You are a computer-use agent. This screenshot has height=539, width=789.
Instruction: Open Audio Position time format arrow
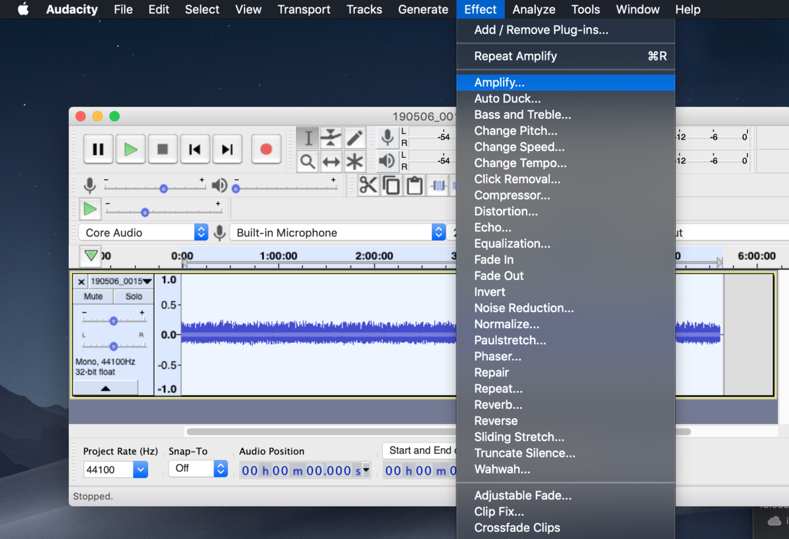[366, 470]
